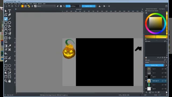Toggle eraser mode in the toolbar
The width and height of the screenshot is (172, 97).
click(x=58, y=6)
